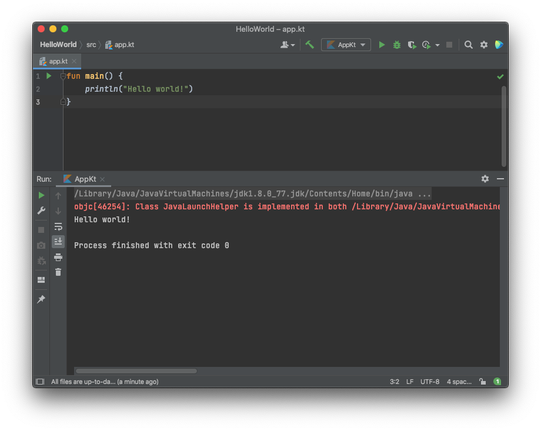
Task: Open the Code With Me user dropdown
Action: point(288,45)
